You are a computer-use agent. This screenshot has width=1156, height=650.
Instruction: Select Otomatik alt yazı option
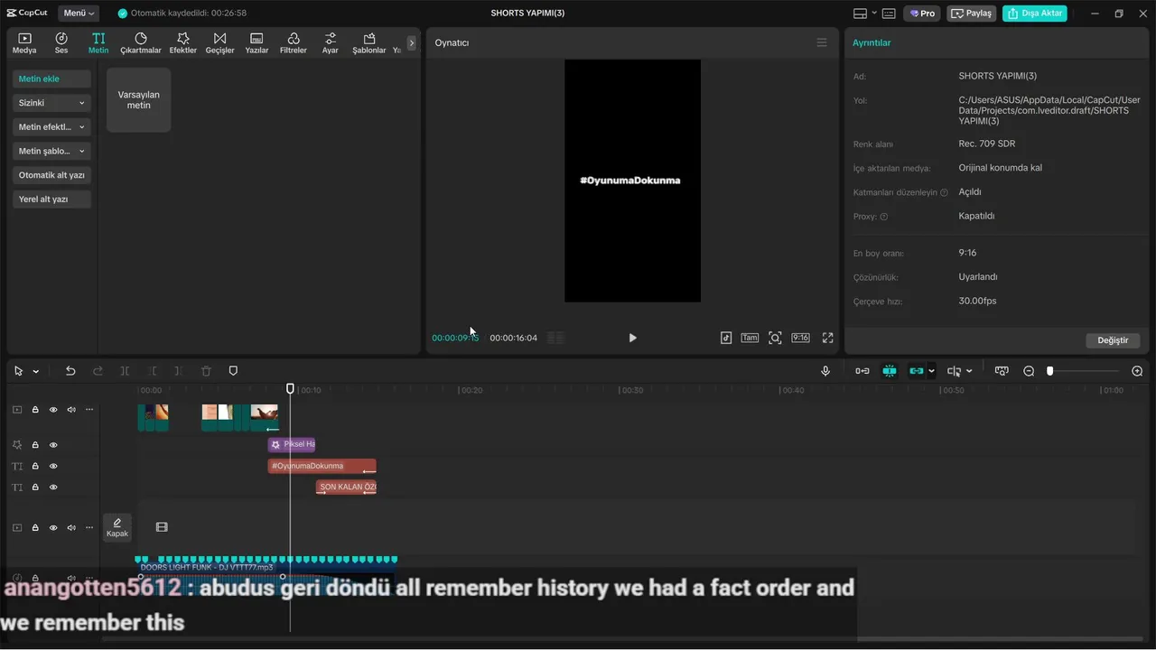point(51,175)
